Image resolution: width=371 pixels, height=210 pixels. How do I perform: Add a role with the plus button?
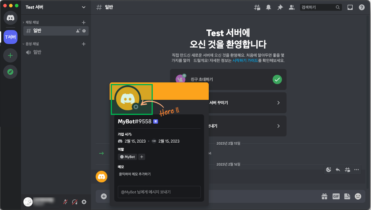pyautogui.click(x=142, y=157)
